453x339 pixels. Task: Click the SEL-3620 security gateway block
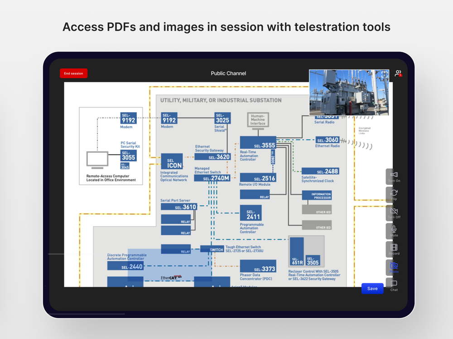212,157
